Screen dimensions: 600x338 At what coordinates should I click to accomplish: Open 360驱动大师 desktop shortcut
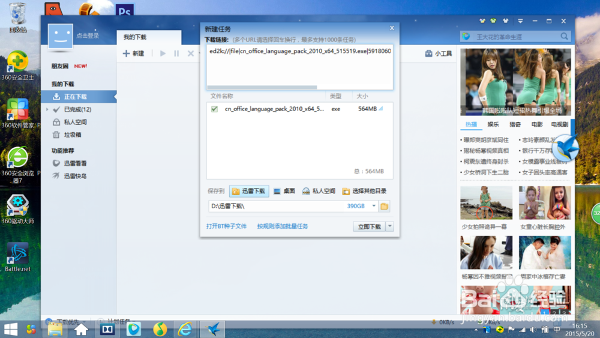click(17, 210)
